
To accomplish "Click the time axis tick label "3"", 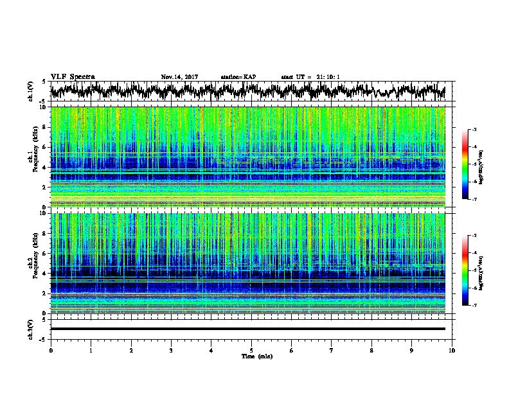I will tap(171, 351).
